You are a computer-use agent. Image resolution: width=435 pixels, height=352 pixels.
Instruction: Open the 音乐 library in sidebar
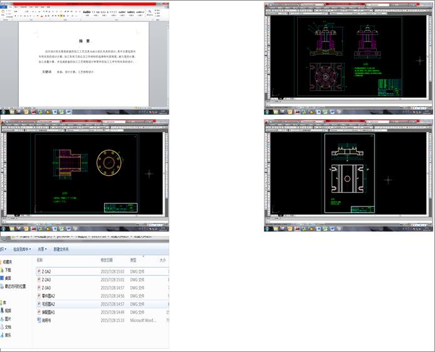8,335
